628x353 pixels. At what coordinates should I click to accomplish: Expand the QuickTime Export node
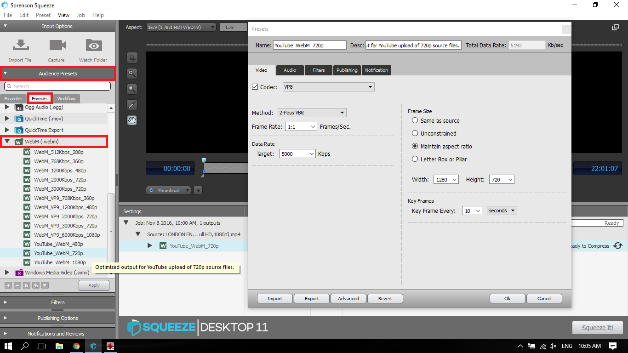tap(7, 130)
